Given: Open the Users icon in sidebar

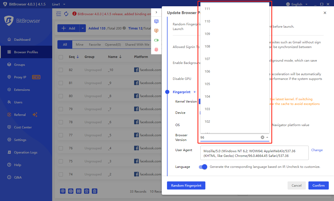Looking at the screenshot, I should coord(9,102).
